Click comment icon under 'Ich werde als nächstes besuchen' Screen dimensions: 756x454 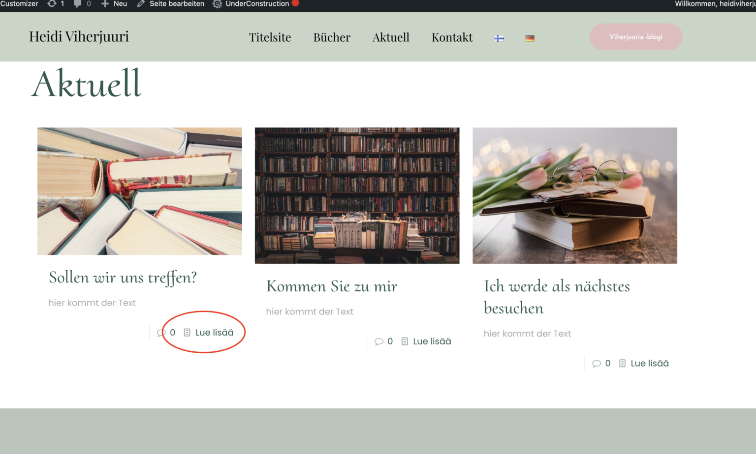tap(596, 364)
